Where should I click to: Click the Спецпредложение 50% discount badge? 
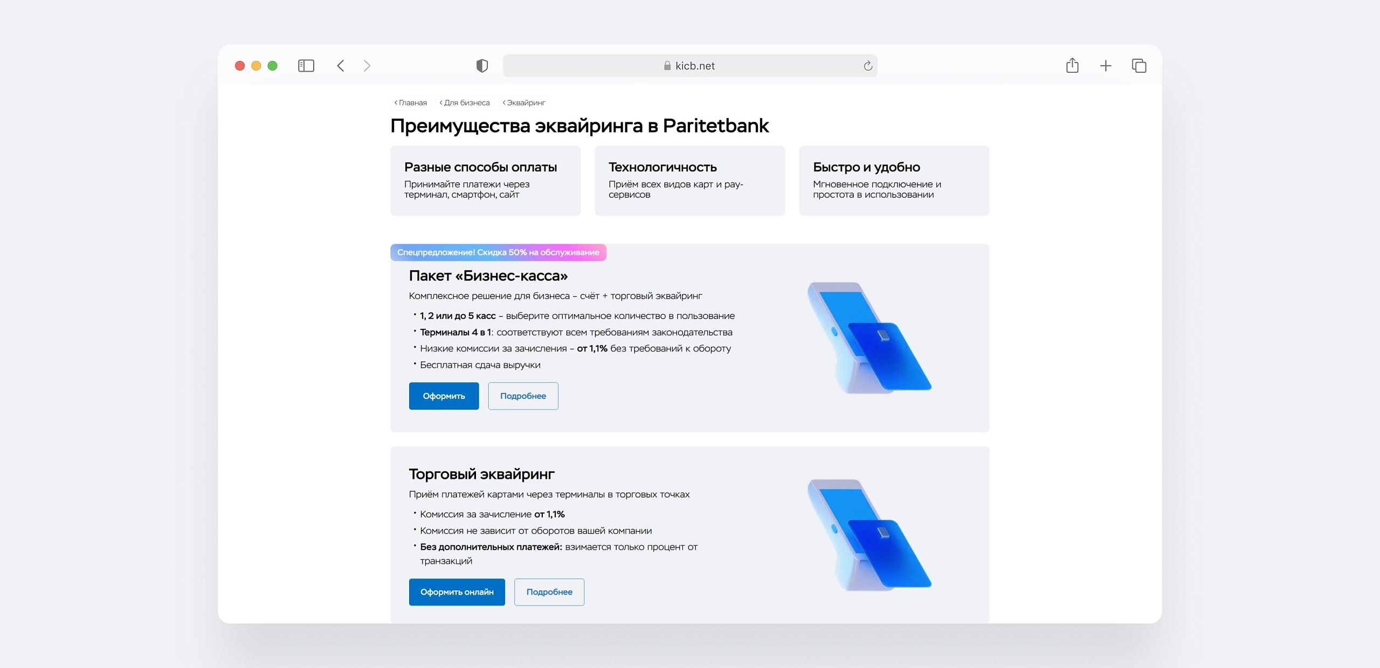tap(498, 252)
